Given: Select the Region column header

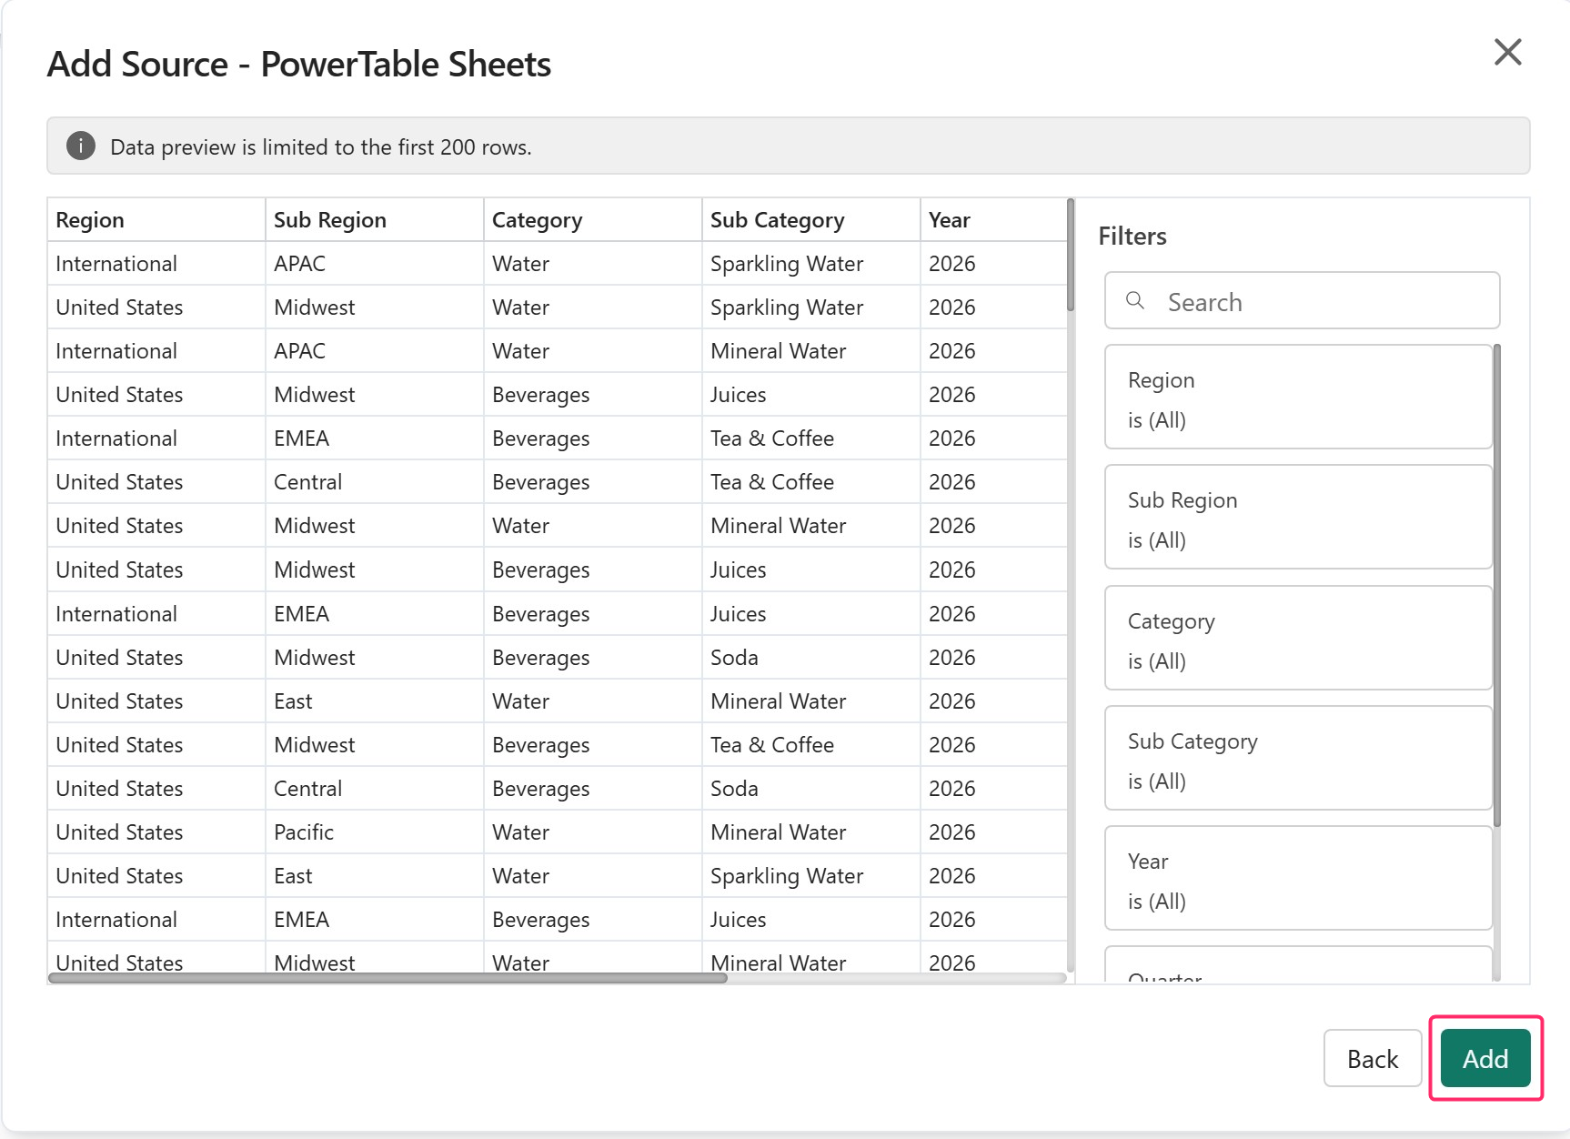Looking at the screenshot, I should point(156,220).
